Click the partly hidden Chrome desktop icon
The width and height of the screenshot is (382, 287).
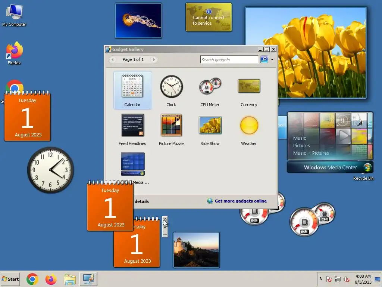point(15,85)
